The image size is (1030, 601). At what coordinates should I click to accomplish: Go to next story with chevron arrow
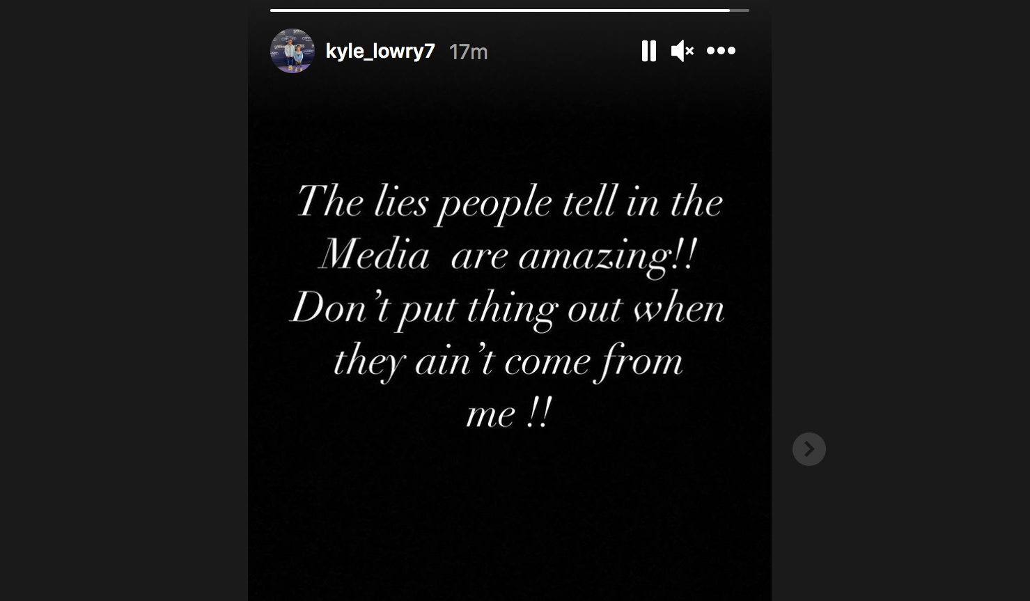click(x=809, y=449)
